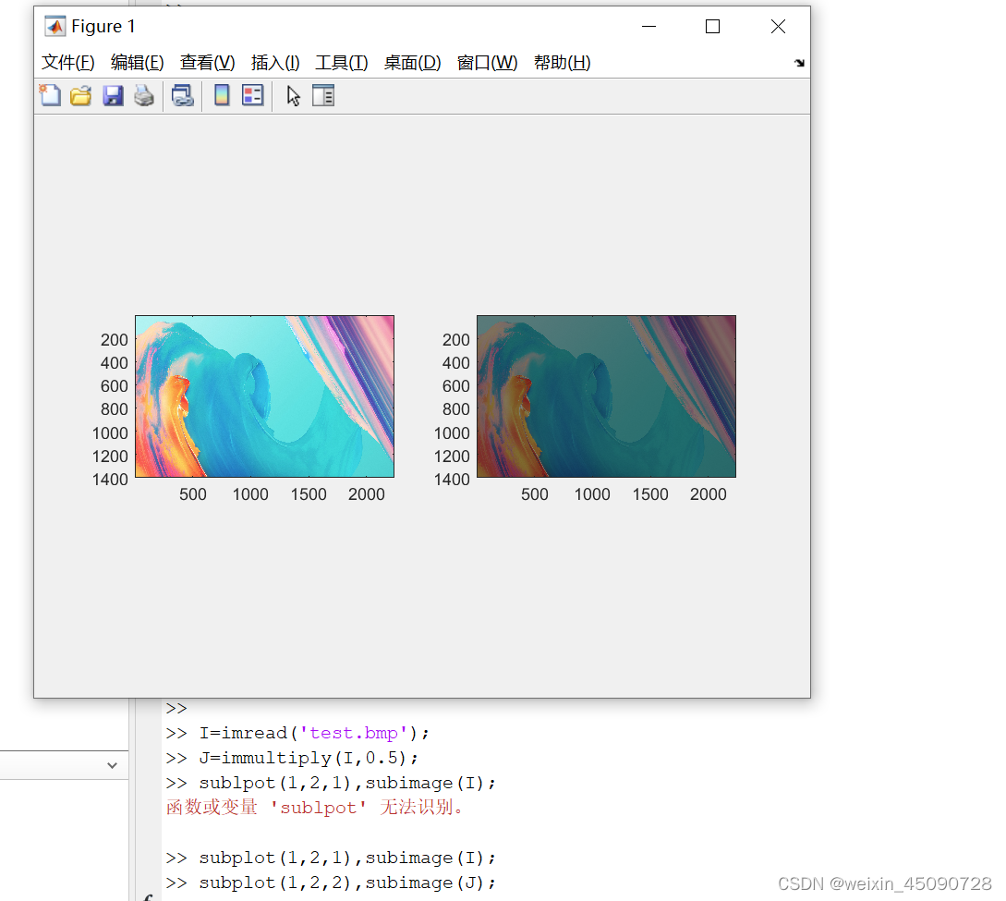Open the 工具(T) menu
The height and width of the screenshot is (901, 1006).
(341, 62)
